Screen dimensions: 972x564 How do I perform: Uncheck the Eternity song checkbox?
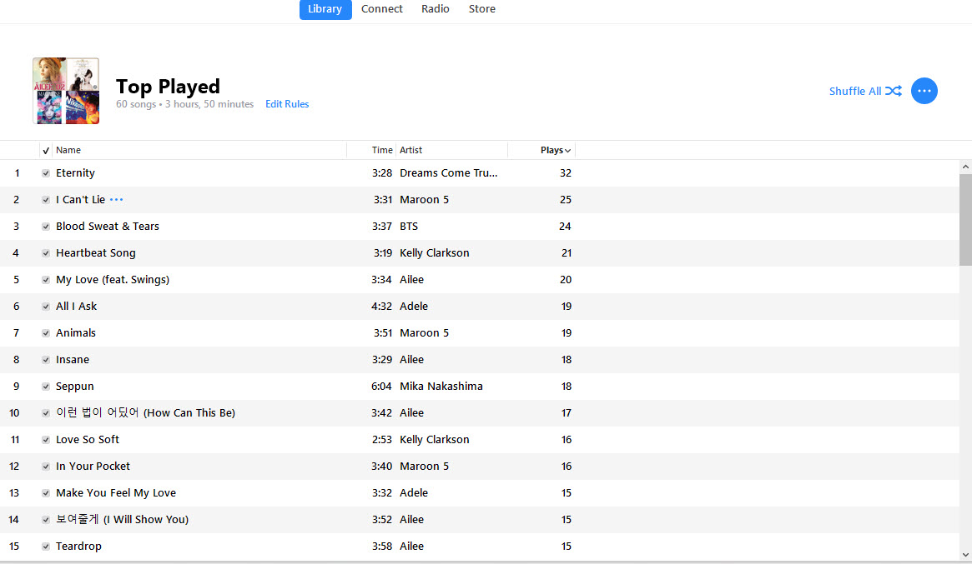coord(46,173)
